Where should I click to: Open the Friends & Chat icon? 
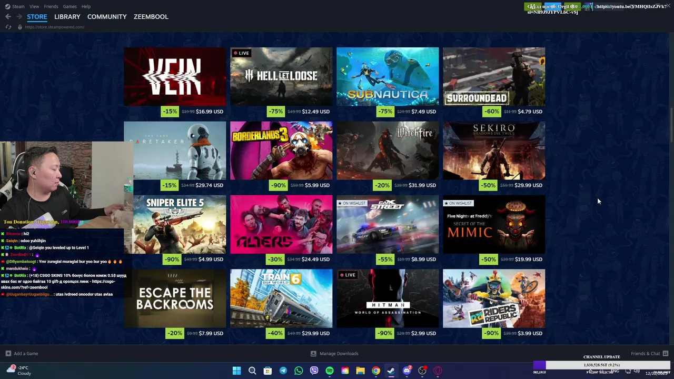tap(666, 354)
